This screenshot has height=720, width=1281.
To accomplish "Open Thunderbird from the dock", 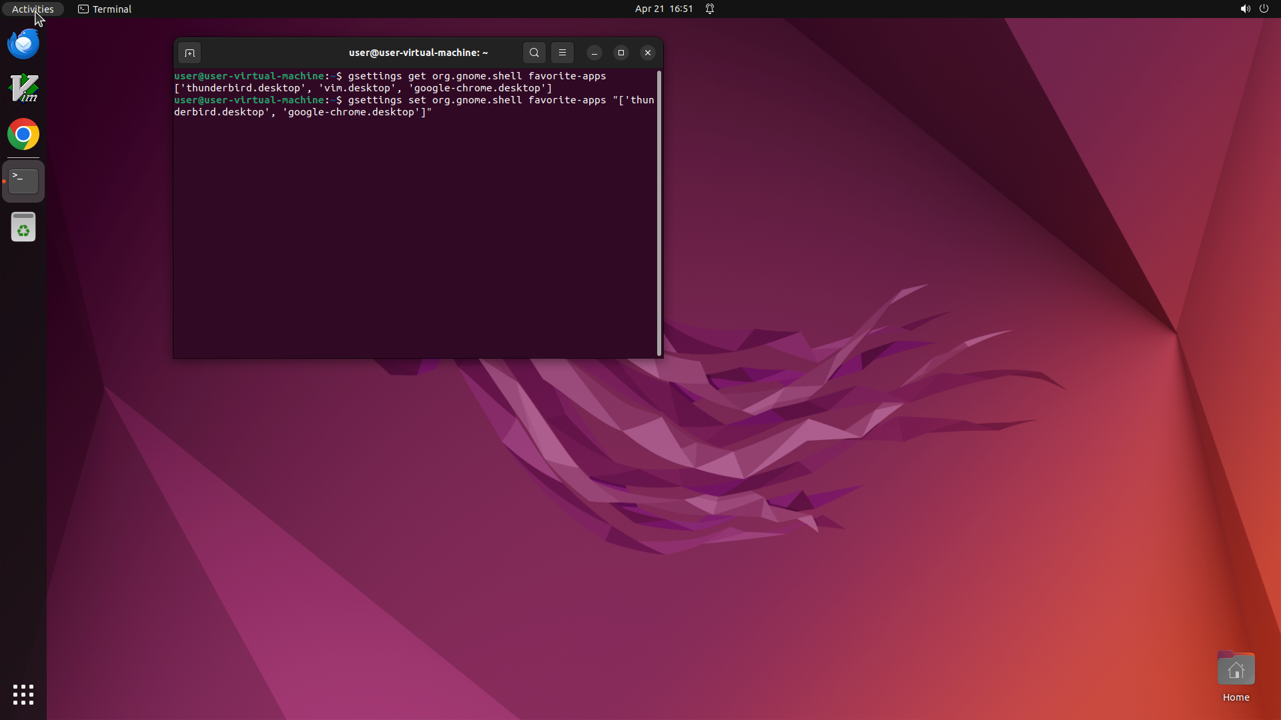I will [23, 44].
